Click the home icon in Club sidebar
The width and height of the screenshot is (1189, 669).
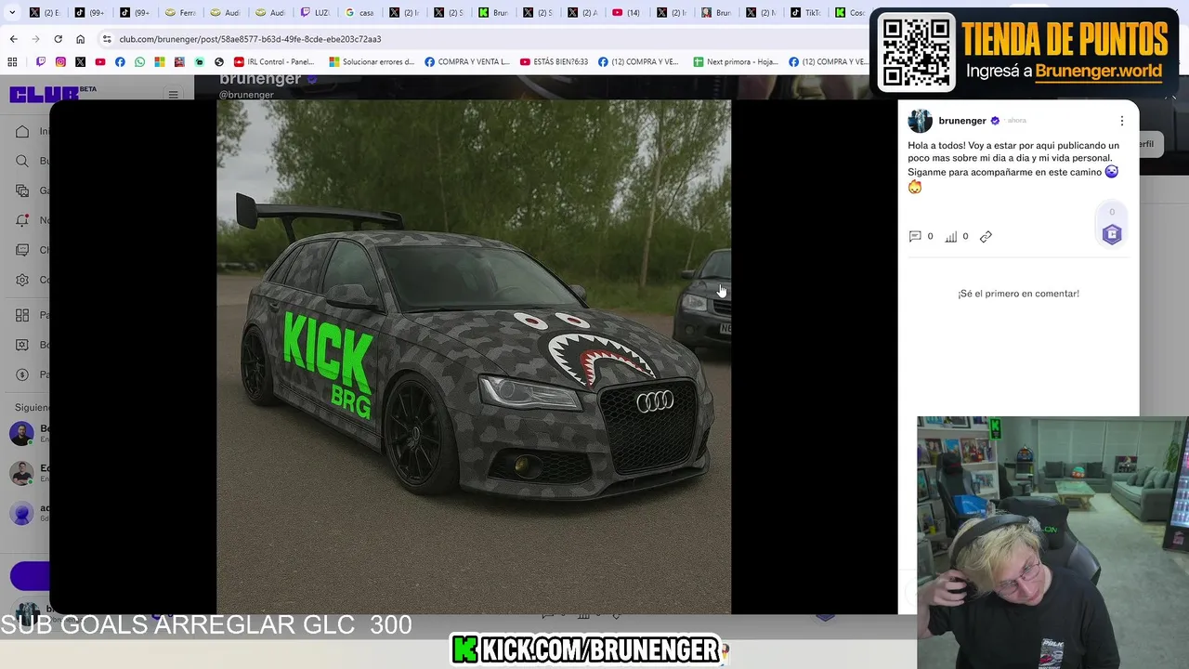[x=22, y=132]
